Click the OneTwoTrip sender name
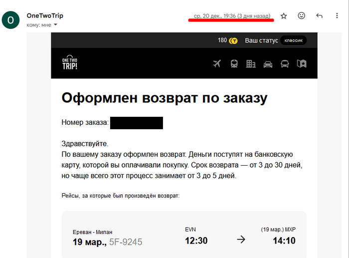The height and width of the screenshot is (258, 349). pos(45,15)
